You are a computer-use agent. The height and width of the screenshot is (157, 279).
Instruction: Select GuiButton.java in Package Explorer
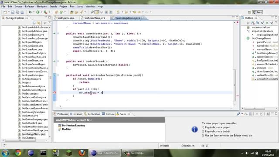click(x=30, y=116)
